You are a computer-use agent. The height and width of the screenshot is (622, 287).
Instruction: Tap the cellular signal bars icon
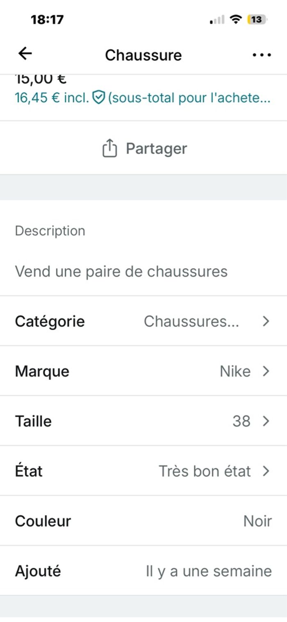pos(217,20)
